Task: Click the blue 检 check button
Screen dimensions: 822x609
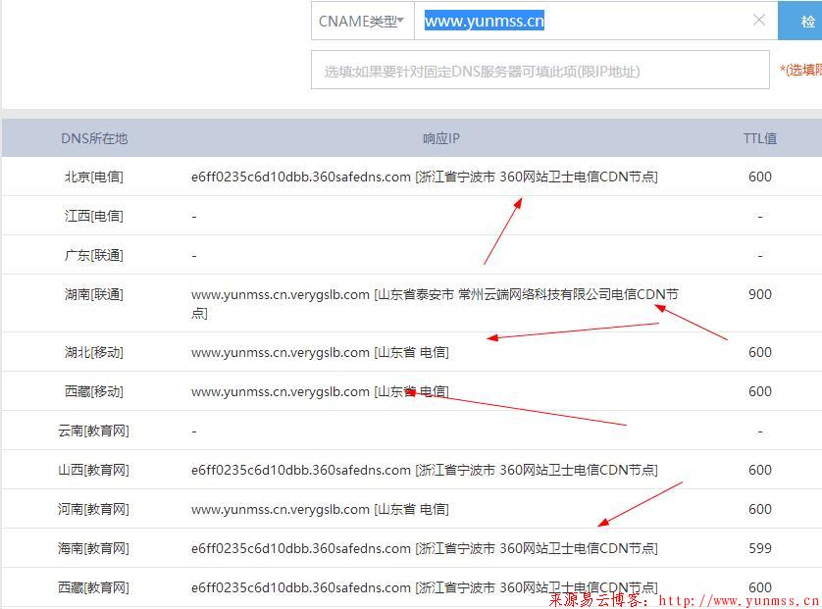Action: [x=800, y=21]
